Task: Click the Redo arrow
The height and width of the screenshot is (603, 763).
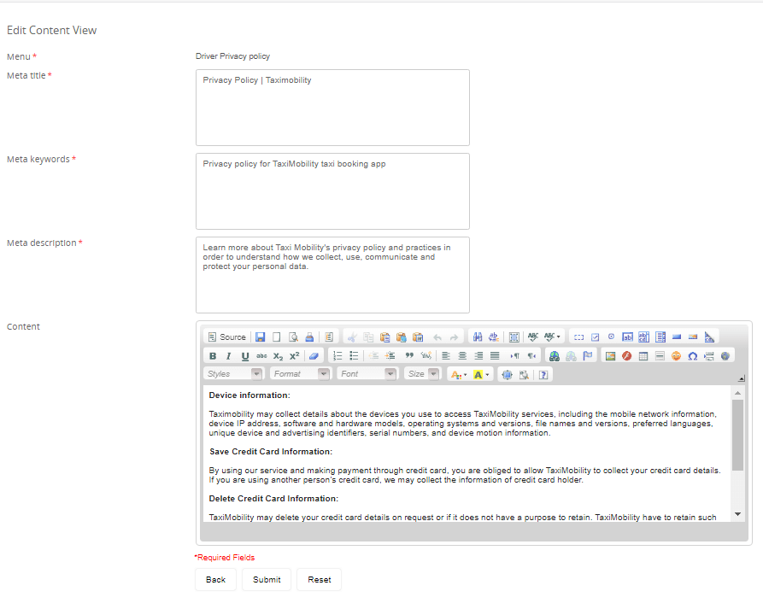Action: click(454, 337)
